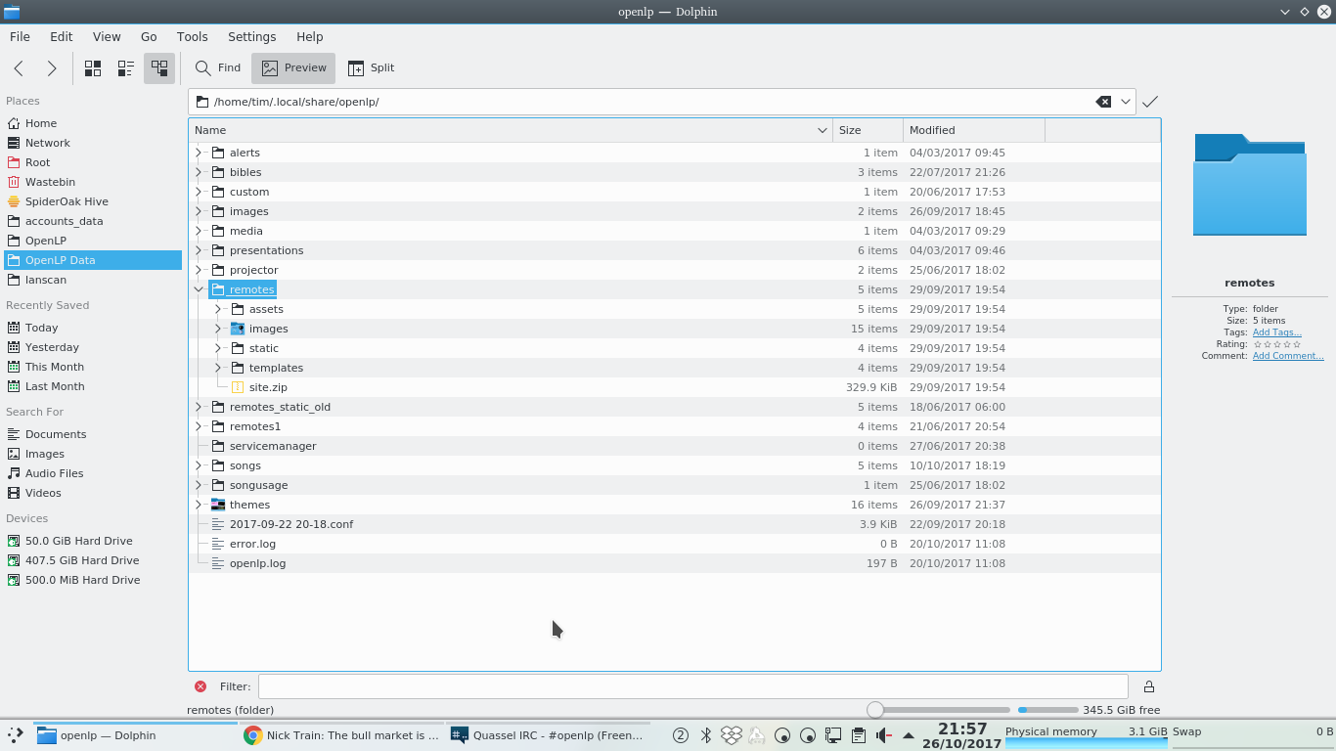This screenshot has width=1336, height=751.
Task: Expand the songs folder
Action: (199, 465)
